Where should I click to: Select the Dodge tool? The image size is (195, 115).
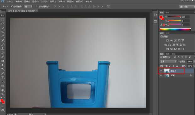[3, 69]
